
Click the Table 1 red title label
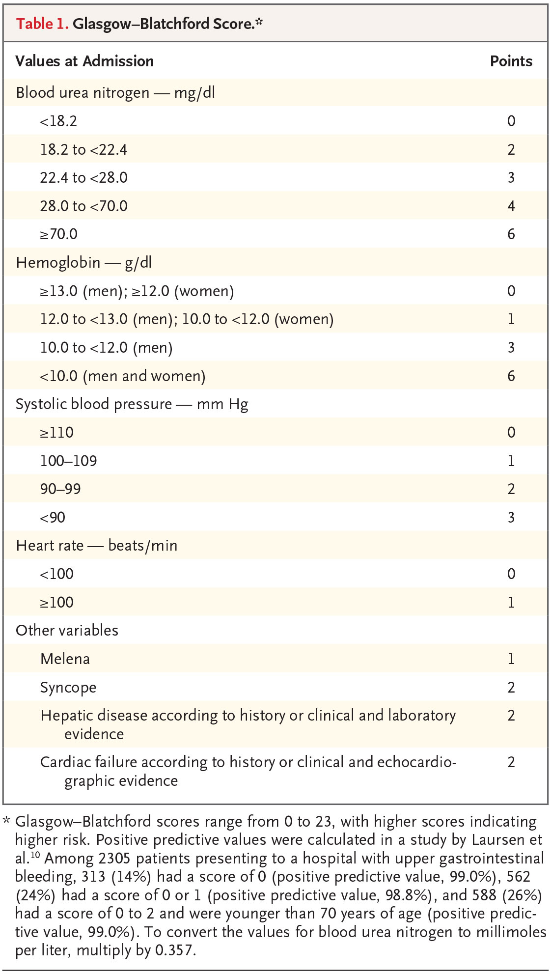[42, 24]
